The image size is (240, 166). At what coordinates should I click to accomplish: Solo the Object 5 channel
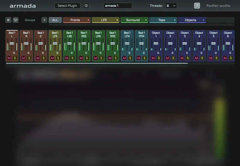point(216,58)
